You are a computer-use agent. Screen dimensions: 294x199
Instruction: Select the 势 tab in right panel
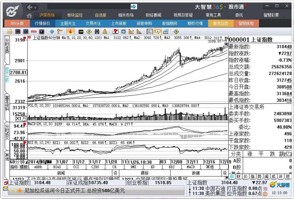click(x=259, y=177)
